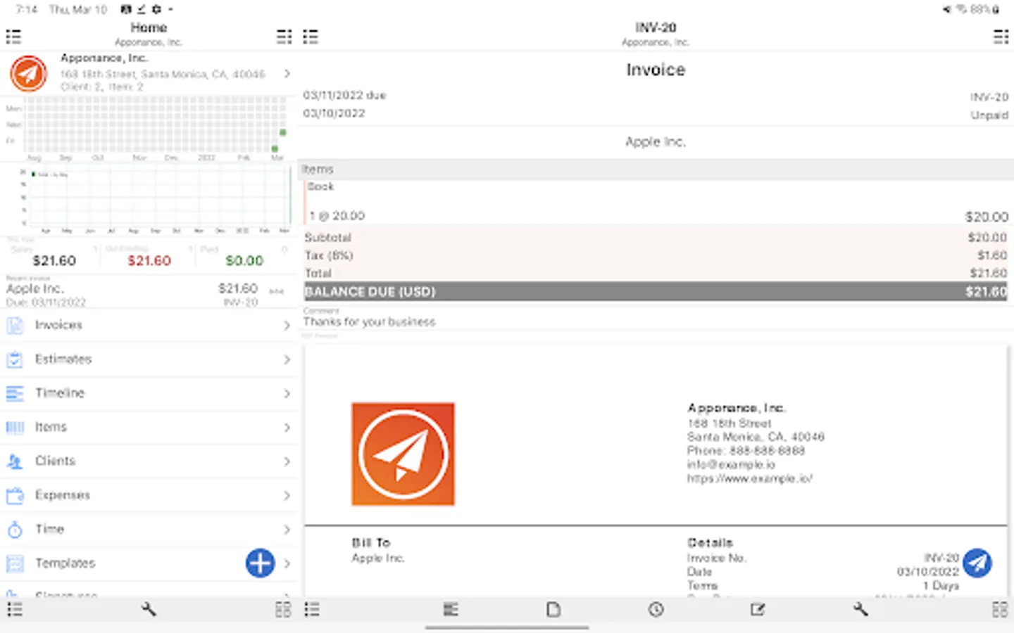Open the more dots on Apple Inc. recent invoice
This screenshot has height=633, width=1014.
277,291
